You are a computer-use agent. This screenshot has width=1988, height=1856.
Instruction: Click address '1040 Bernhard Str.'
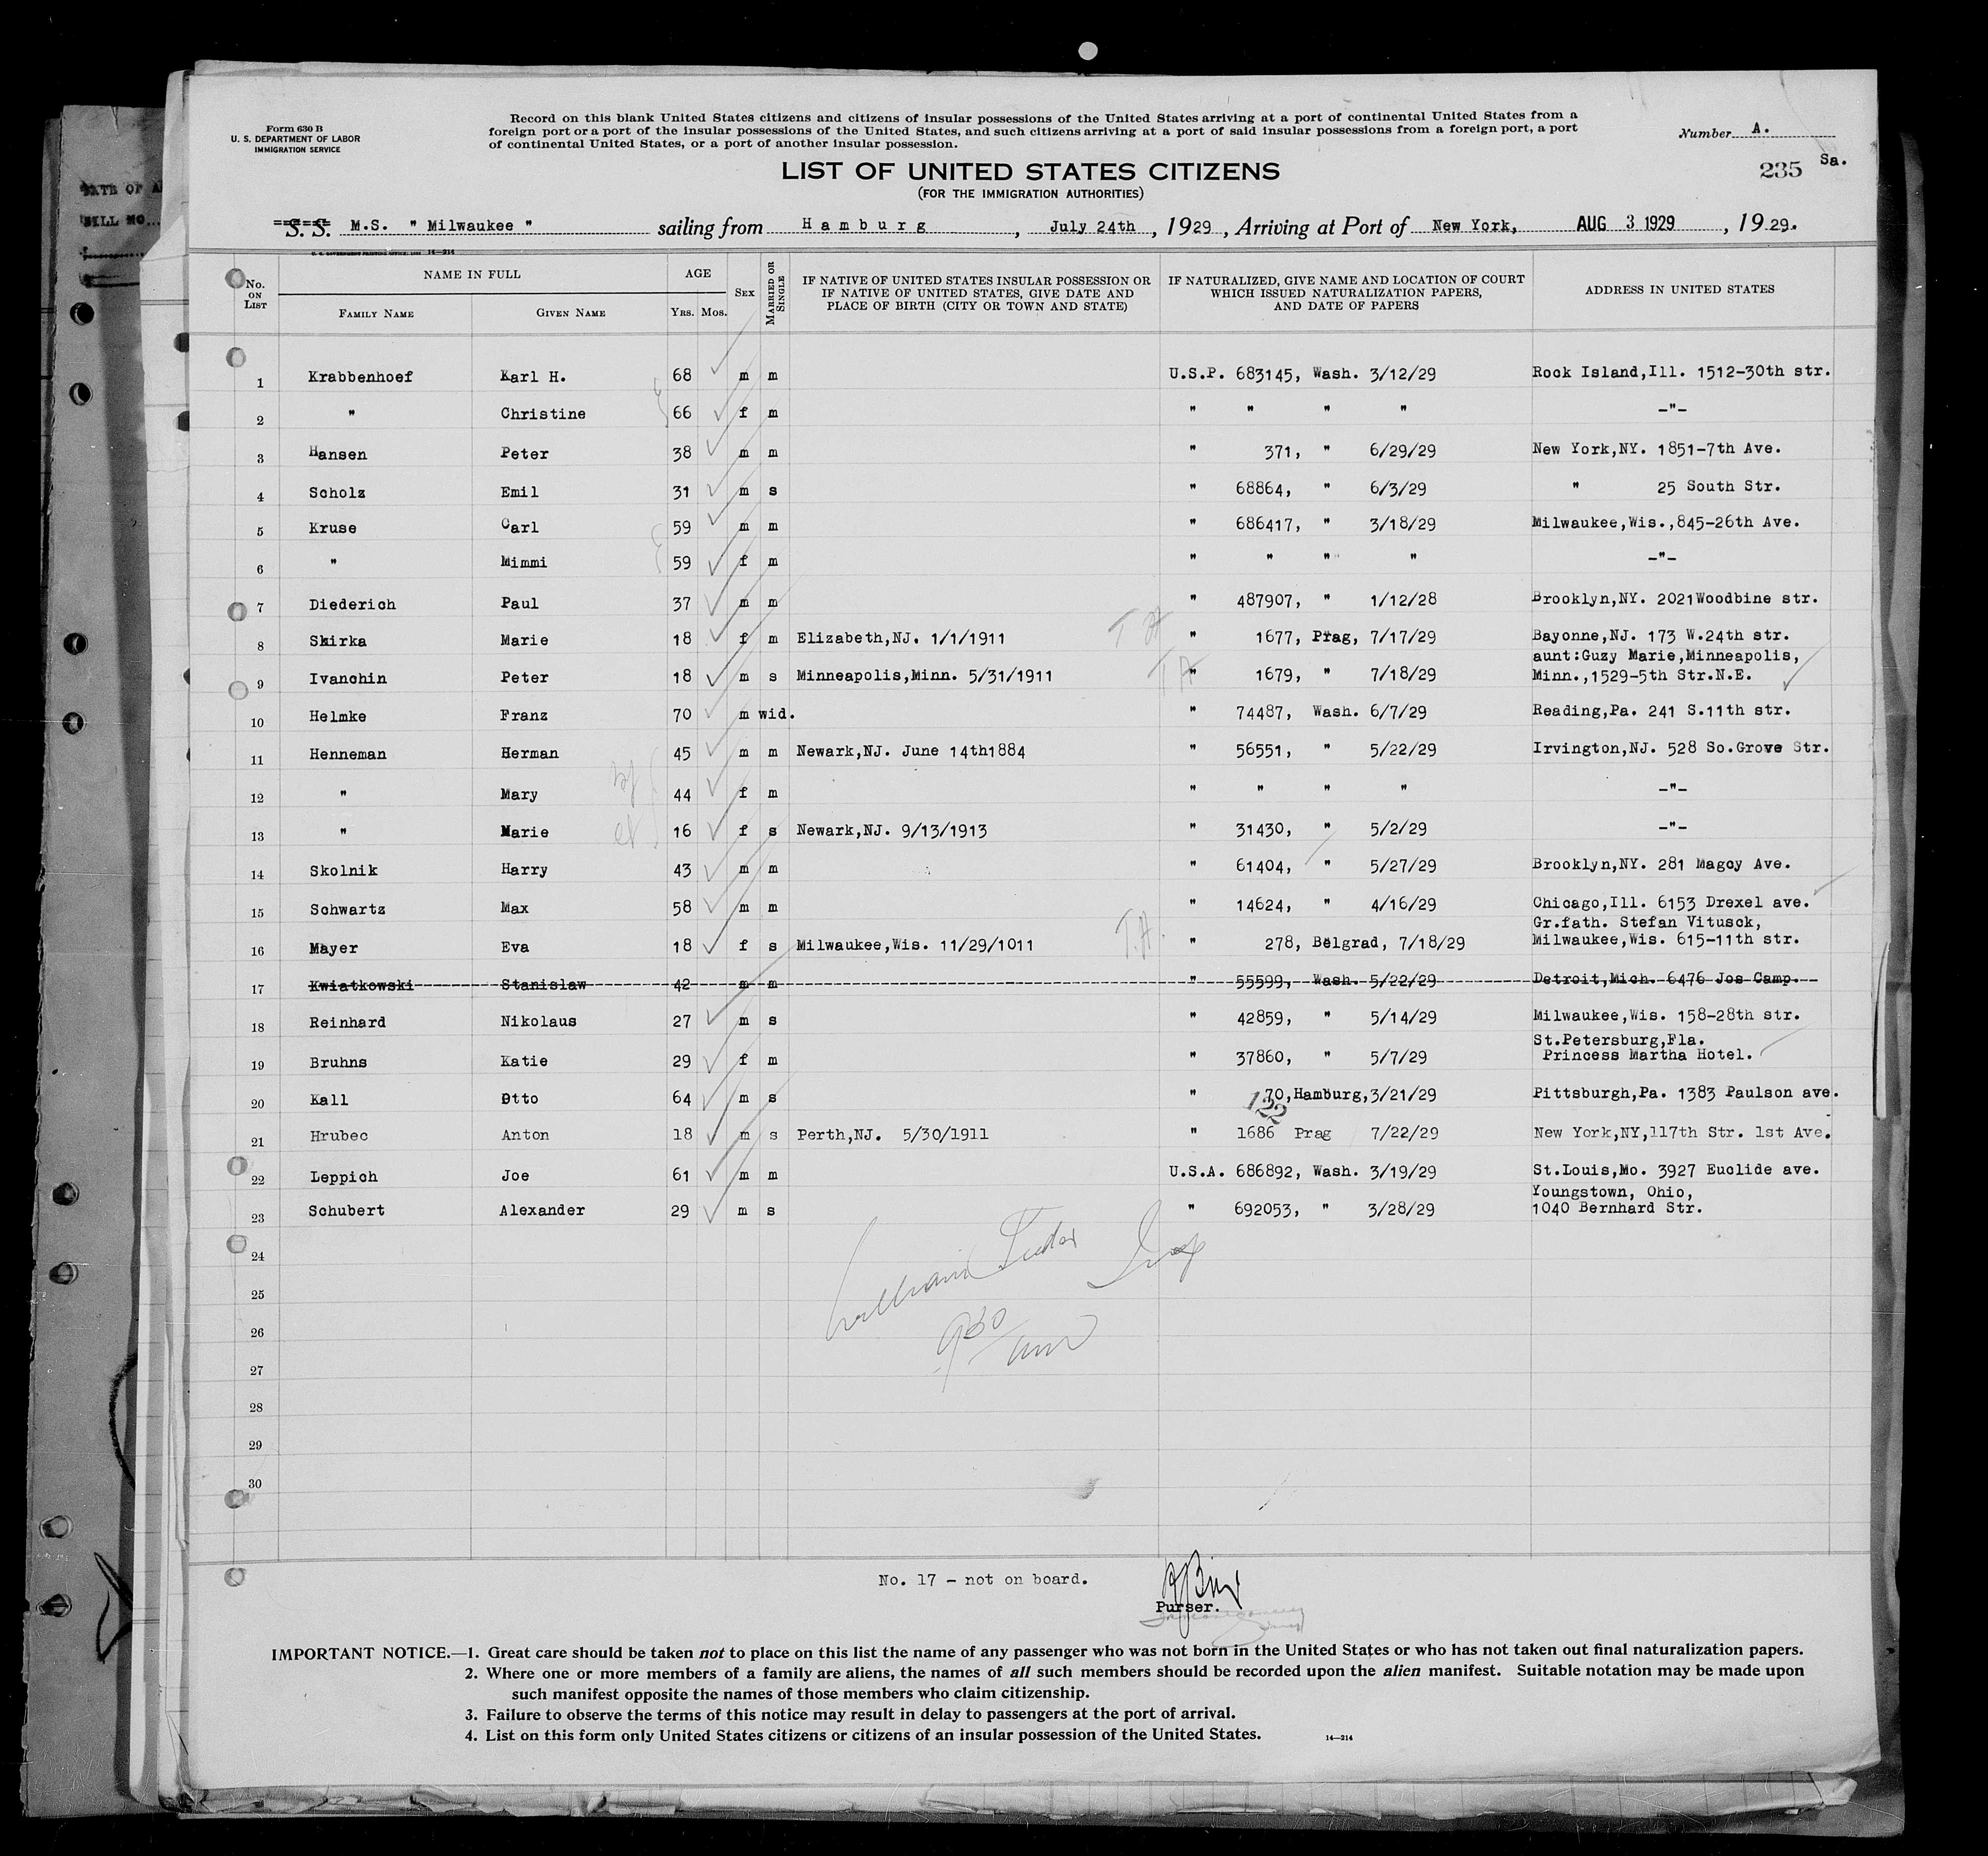(x=1617, y=1209)
